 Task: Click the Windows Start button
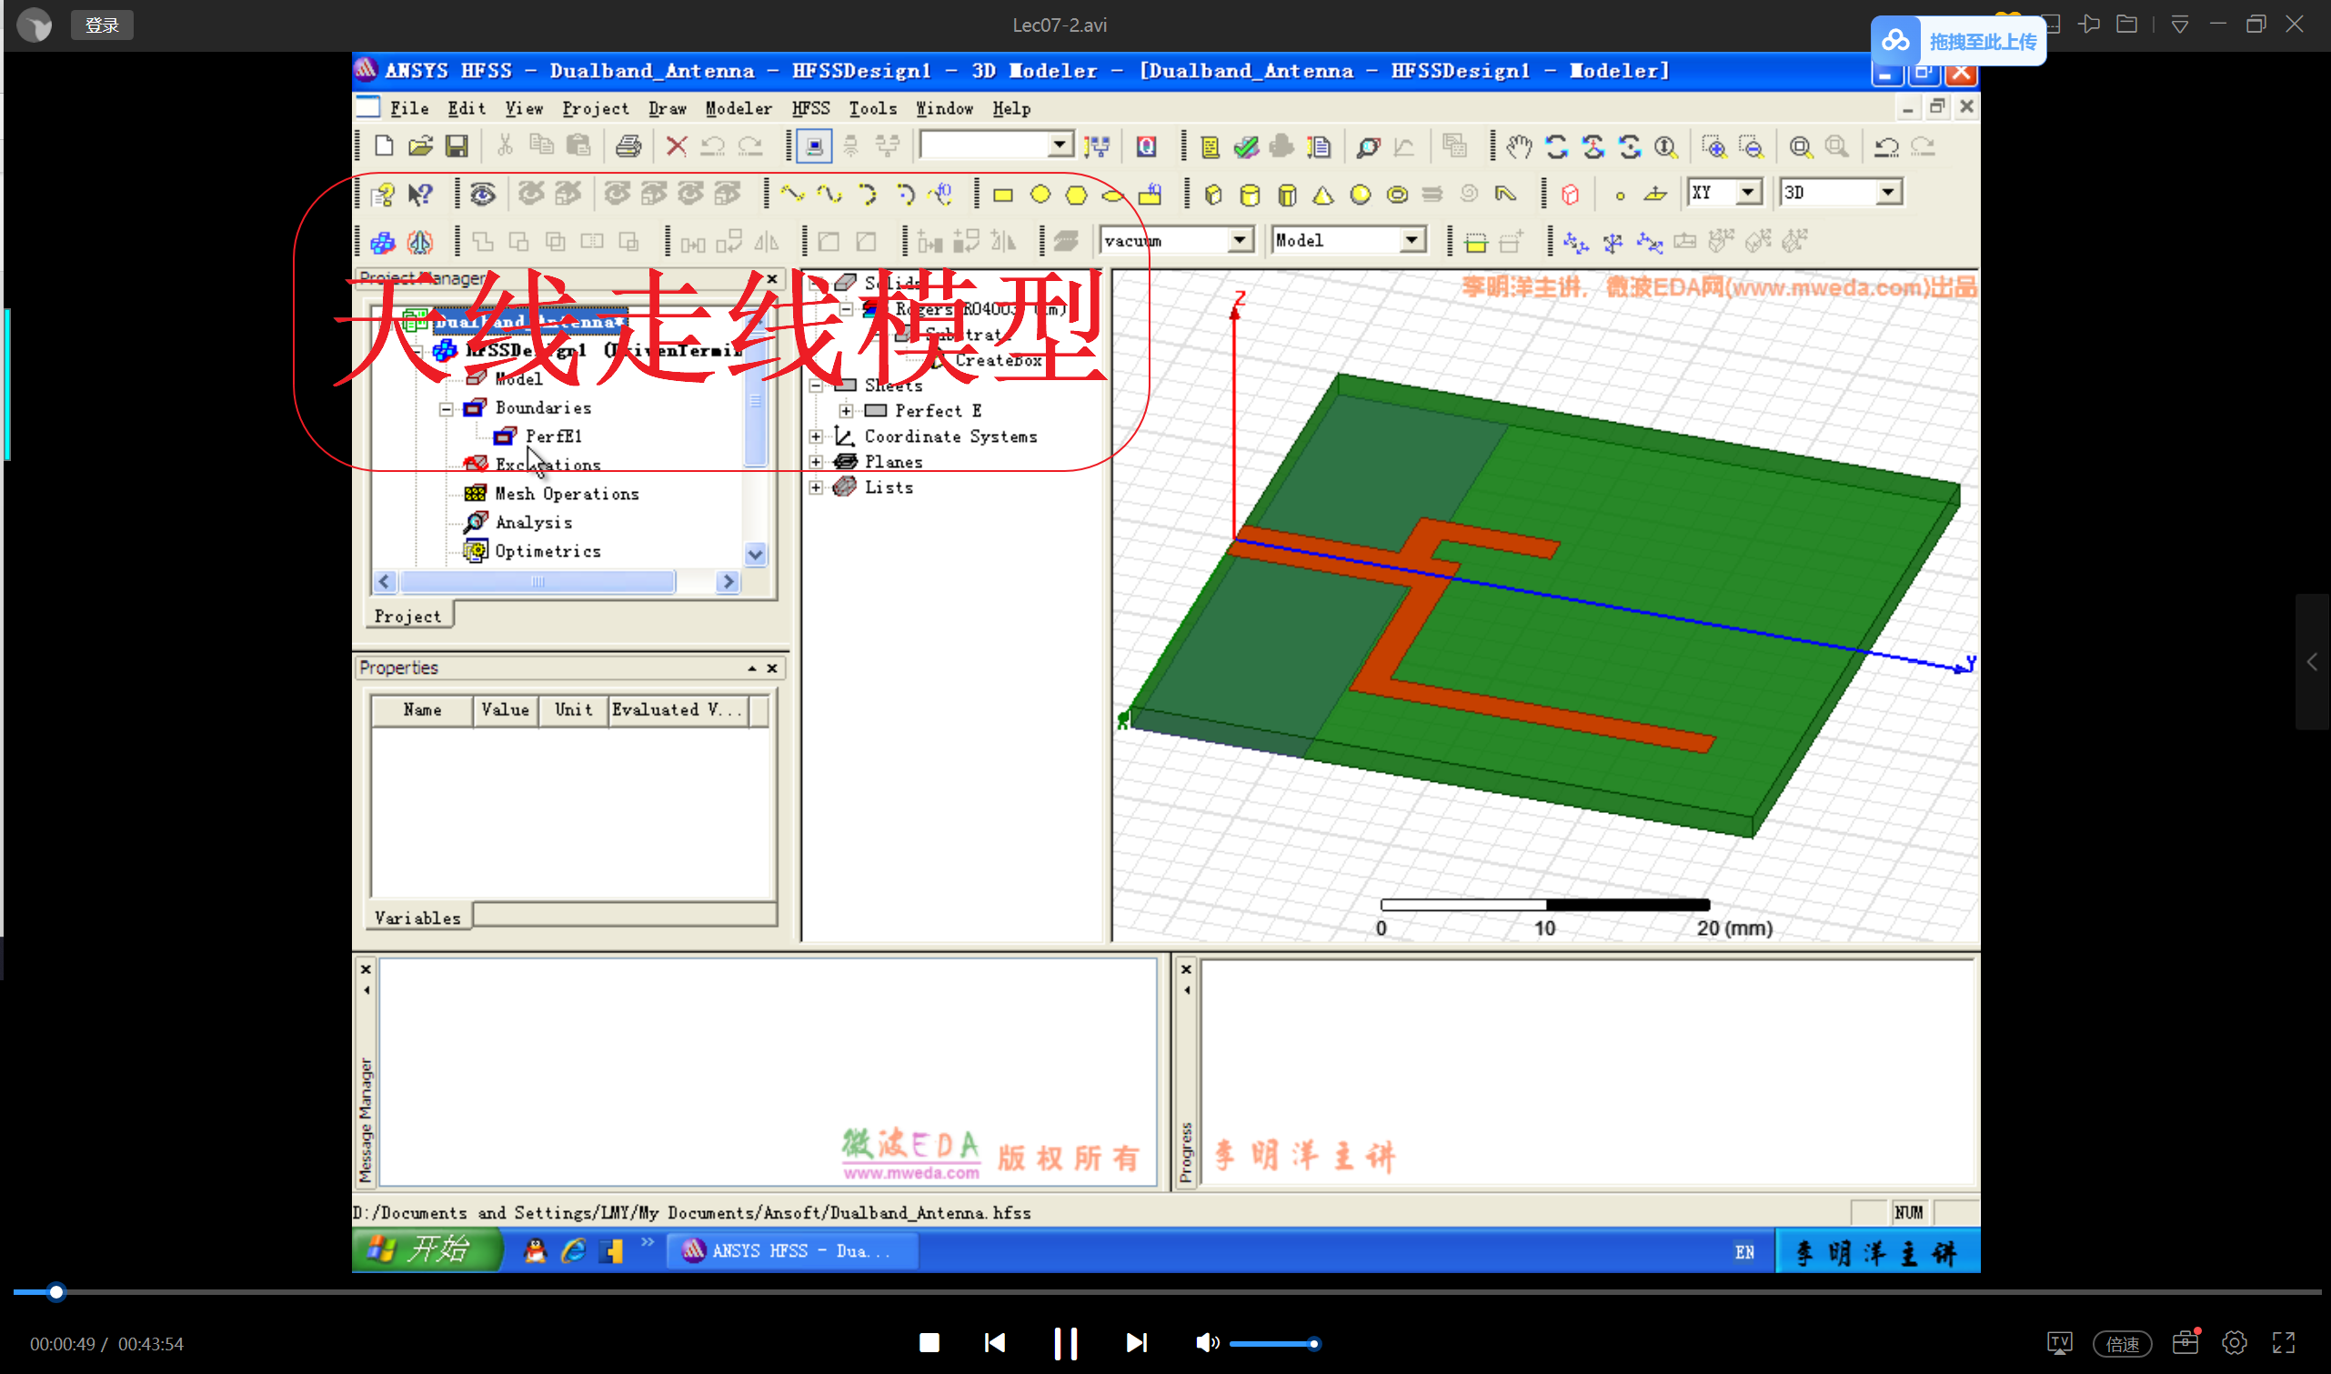click(x=427, y=1249)
